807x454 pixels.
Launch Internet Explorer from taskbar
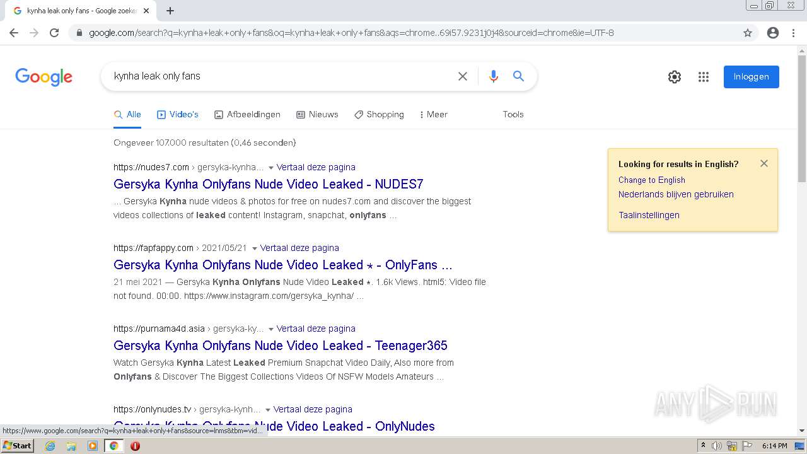[50, 446]
